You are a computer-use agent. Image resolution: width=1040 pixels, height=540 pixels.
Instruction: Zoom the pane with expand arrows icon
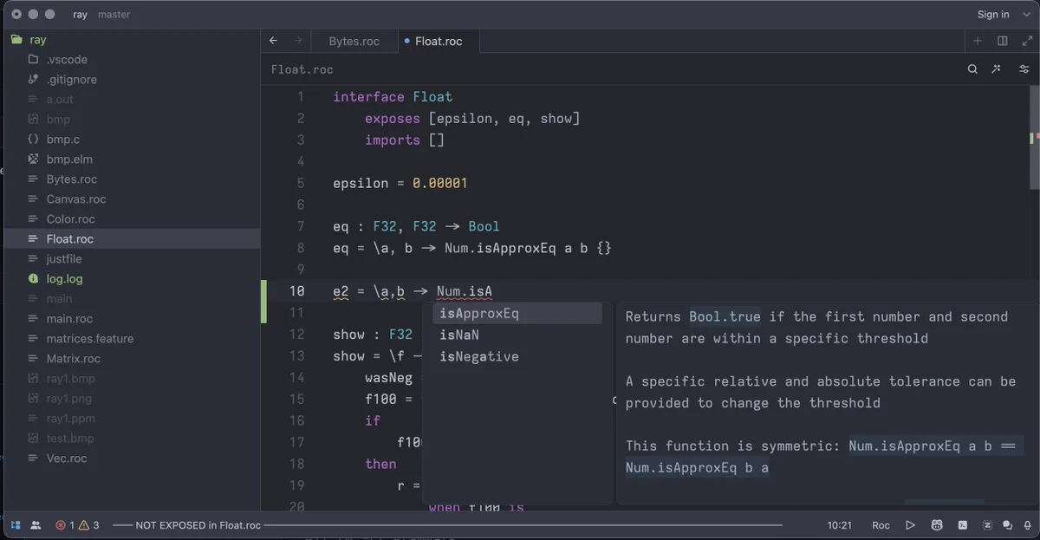pyautogui.click(x=1027, y=41)
